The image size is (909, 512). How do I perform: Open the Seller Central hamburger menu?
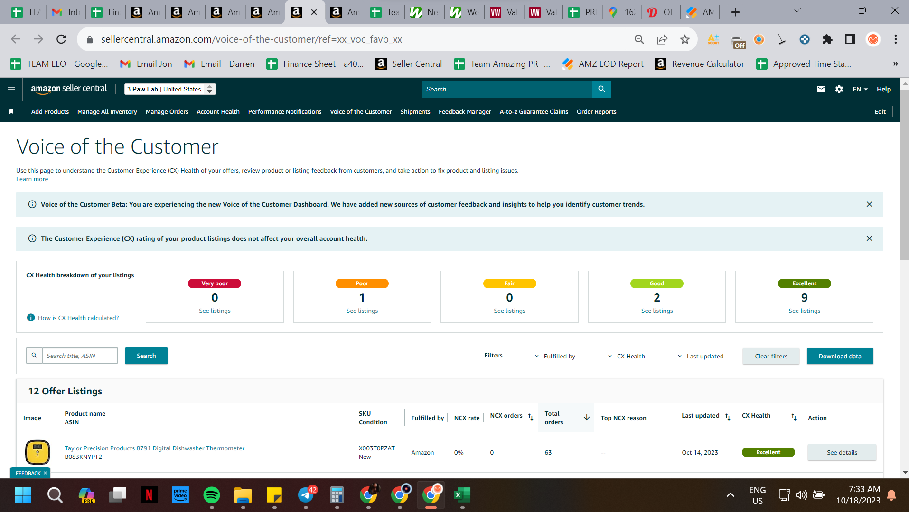(x=11, y=89)
